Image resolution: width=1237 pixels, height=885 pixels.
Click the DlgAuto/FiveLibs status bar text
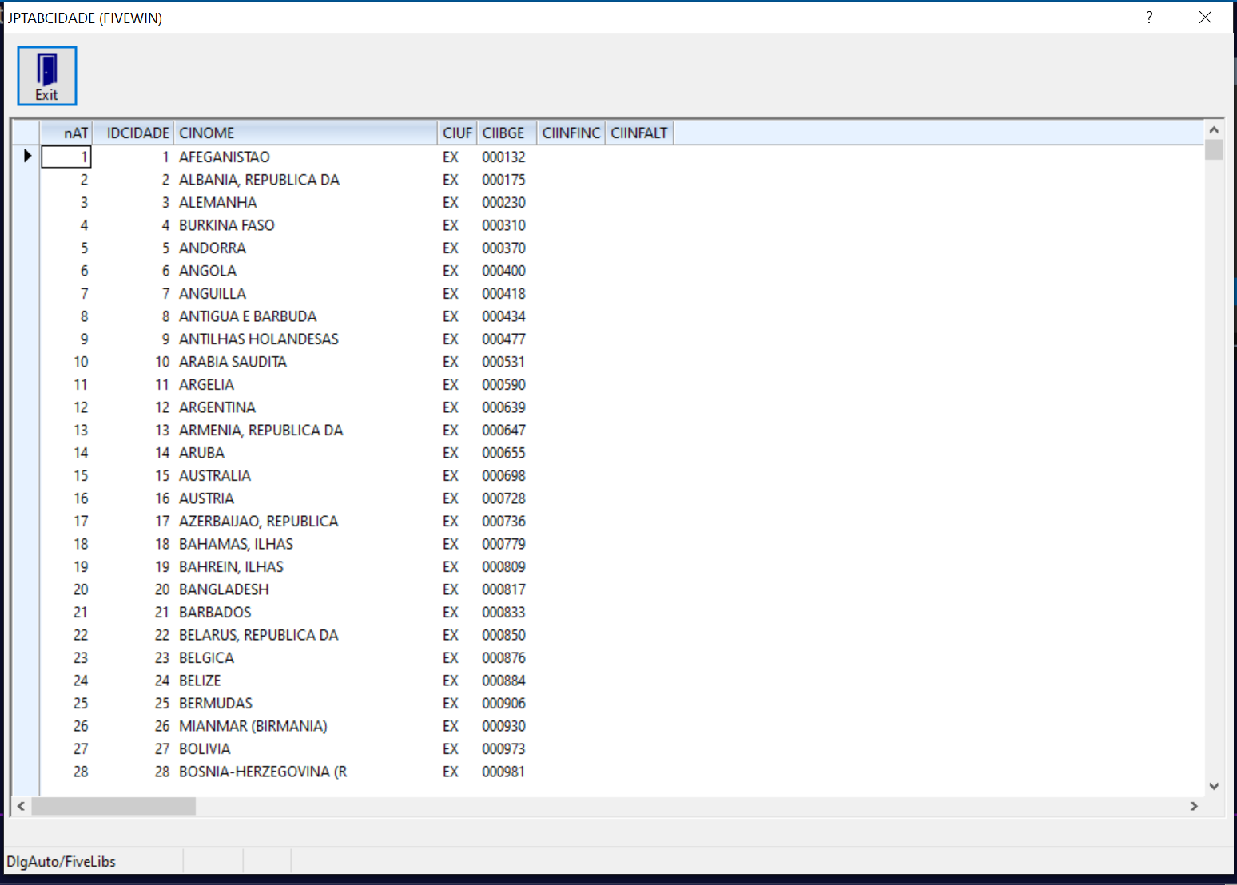[62, 862]
